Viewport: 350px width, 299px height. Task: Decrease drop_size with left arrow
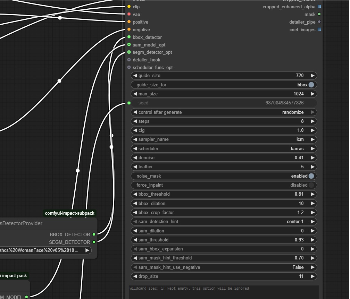(x=135, y=276)
